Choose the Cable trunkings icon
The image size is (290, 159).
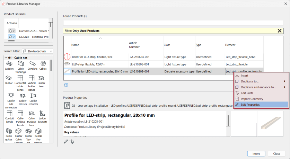tap(21, 64)
